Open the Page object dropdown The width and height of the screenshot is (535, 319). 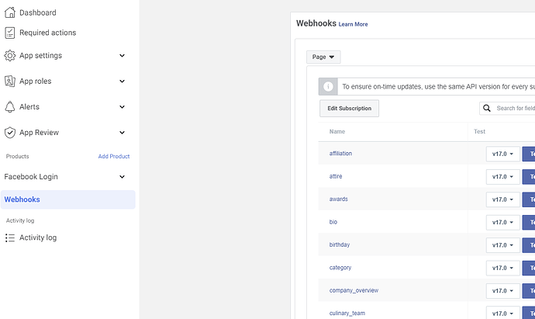point(323,57)
